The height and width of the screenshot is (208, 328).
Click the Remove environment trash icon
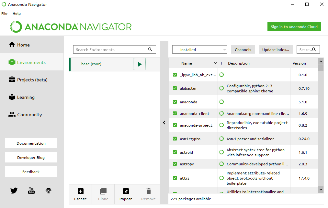click(x=149, y=191)
